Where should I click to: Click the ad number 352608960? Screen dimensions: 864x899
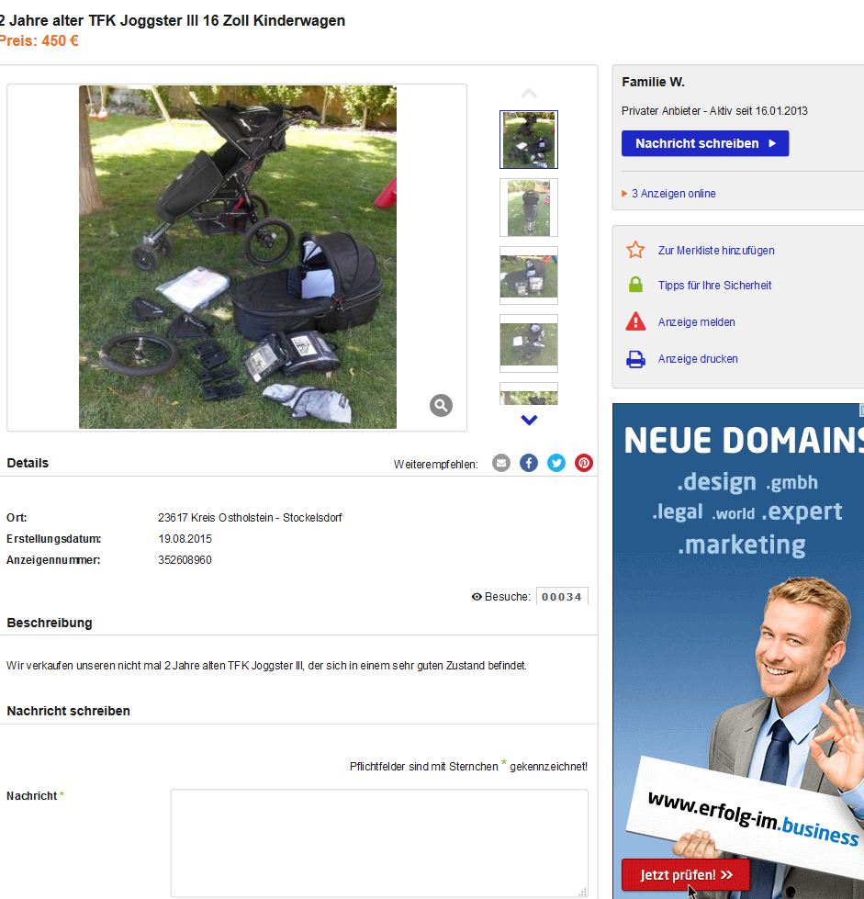[185, 560]
